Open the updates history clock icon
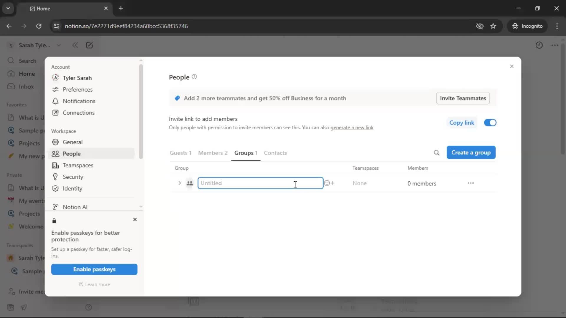Viewport: 566px width, 318px height. click(x=539, y=45)
